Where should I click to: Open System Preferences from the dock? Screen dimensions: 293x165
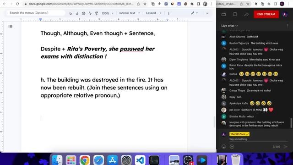(x=126, y=160)
